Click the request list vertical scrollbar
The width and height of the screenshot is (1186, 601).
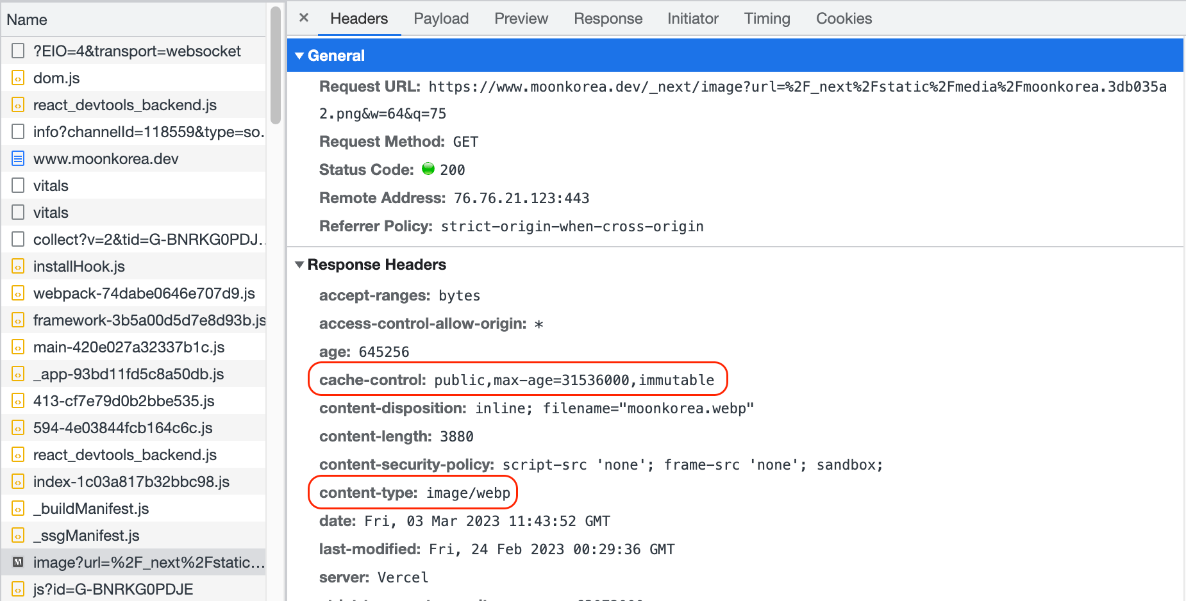tap(276, 64)
